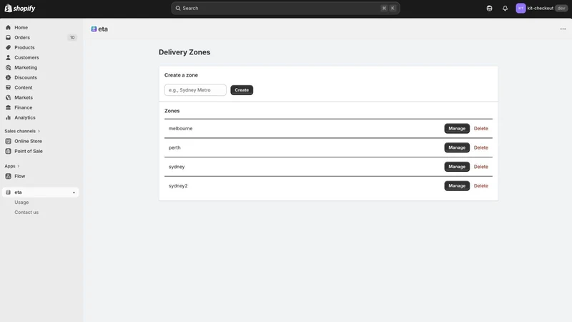Open Marketing section
The width and height of the screenshot is (572, 322).
click(26, 67)
